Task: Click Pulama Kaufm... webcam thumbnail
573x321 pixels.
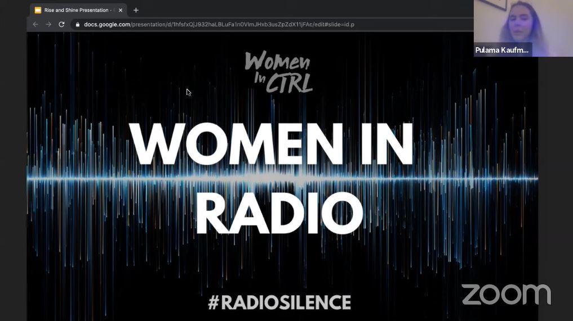Action: coord(523,28)
